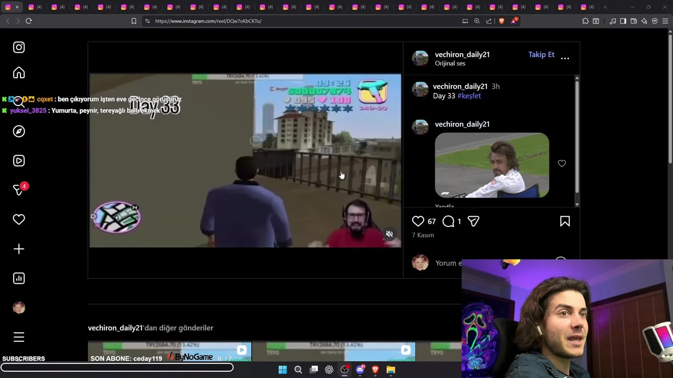Open Leo AI sparkle icon
This screenshot has height=378, width=673.
pos(644,21)
